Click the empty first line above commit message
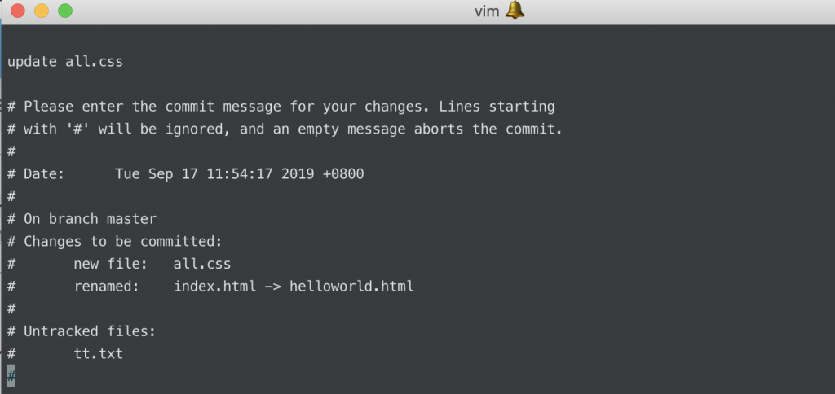Image resolution: width=835 pixels, height=394 pixels. tap(417, 39)
